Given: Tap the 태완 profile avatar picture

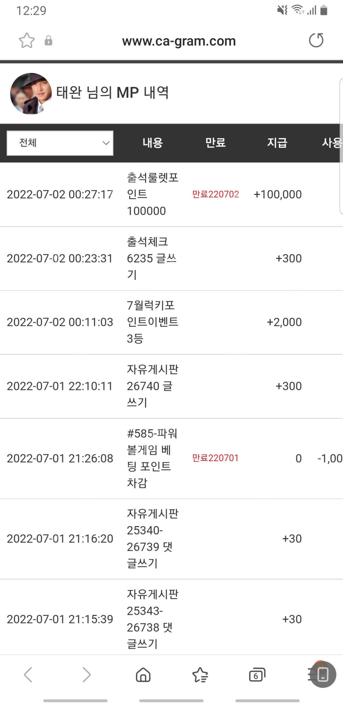Looking at the screenshot, I should point(31,93).
